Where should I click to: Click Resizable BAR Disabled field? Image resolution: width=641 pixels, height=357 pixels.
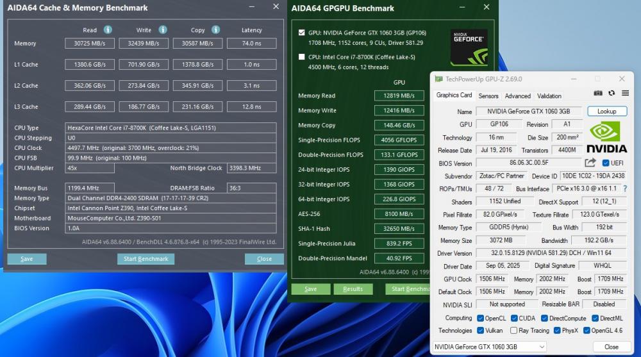(x=604, y=304)
